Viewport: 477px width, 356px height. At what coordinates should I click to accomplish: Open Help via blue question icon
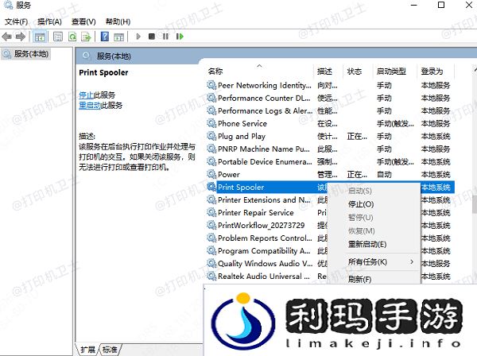104,37
